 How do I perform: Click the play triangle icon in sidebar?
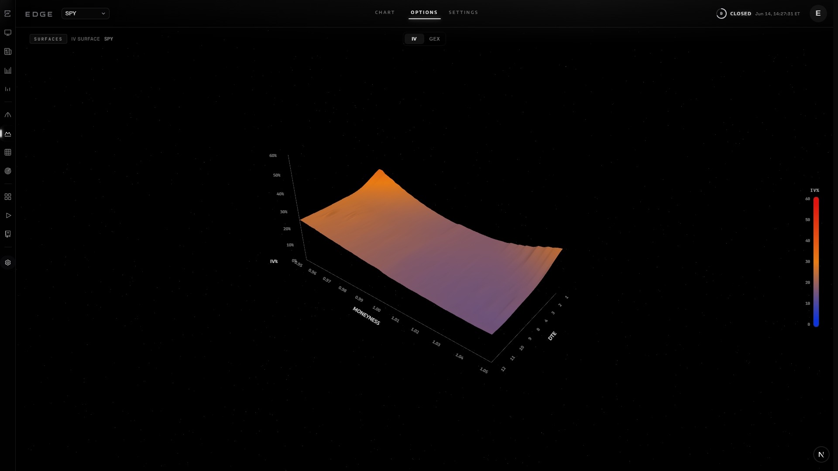(7, 215)
